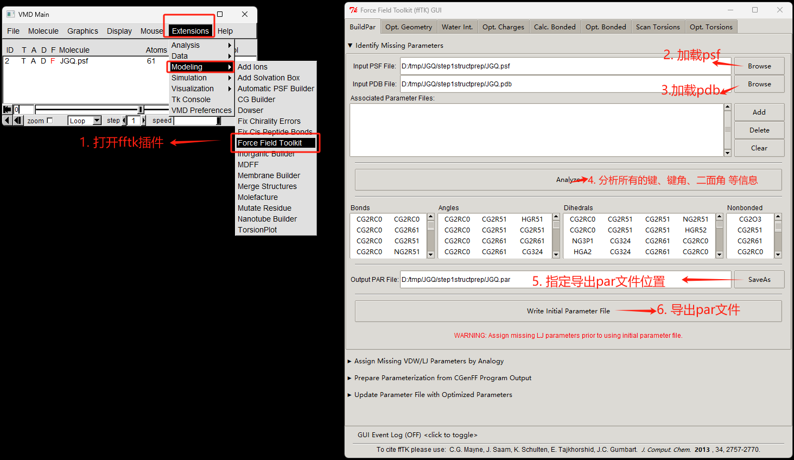Expand the Data submenu

201,56
